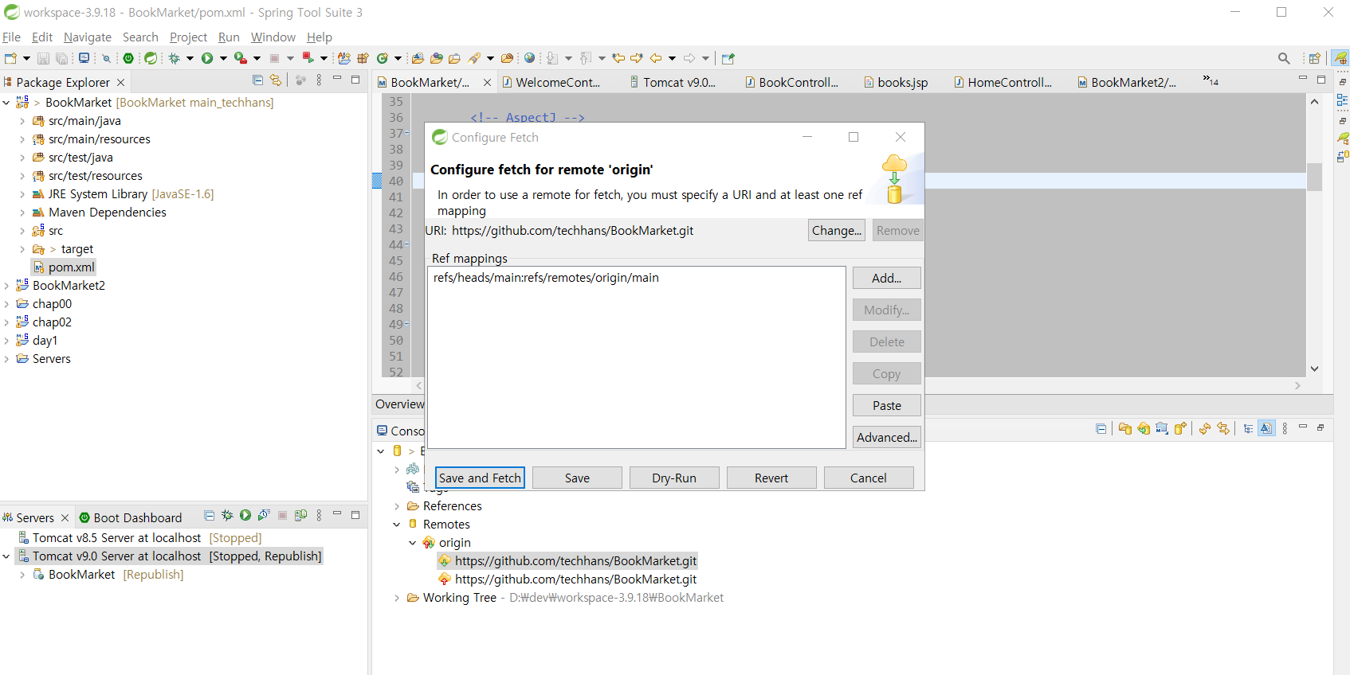
Task: Click the New file toolbar icon
Action: pyautogui.click(x=10, y=58)
